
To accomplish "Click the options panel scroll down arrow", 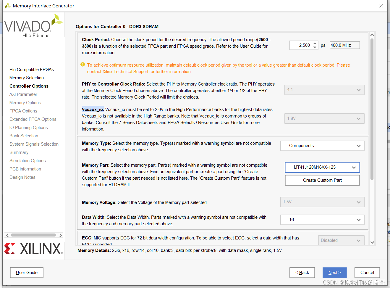I will click(x=372, y=242).
